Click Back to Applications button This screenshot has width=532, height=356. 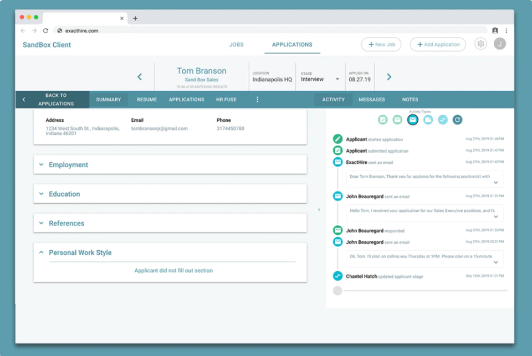(x=52, y=99)
